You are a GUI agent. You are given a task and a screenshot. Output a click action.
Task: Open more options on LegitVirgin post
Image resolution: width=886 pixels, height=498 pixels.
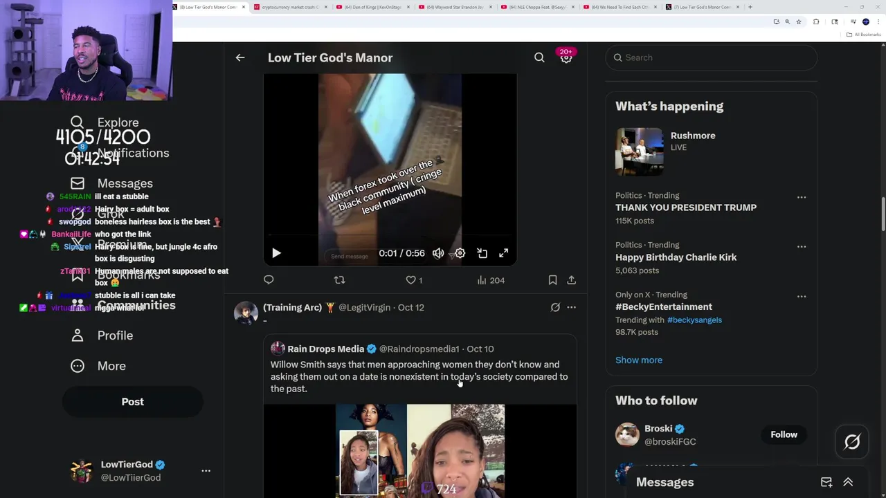click(x=571, y=307)
